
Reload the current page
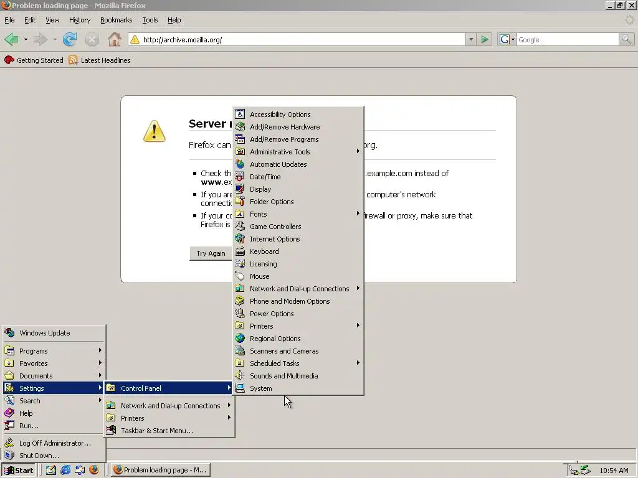70,39
